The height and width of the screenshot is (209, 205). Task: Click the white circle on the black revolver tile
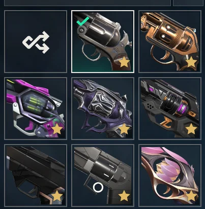point(98,188)
